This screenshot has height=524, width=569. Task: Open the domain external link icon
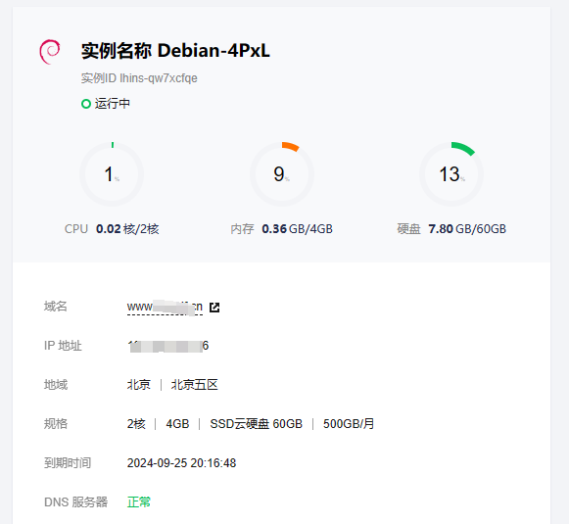click(x=214, y=308)
